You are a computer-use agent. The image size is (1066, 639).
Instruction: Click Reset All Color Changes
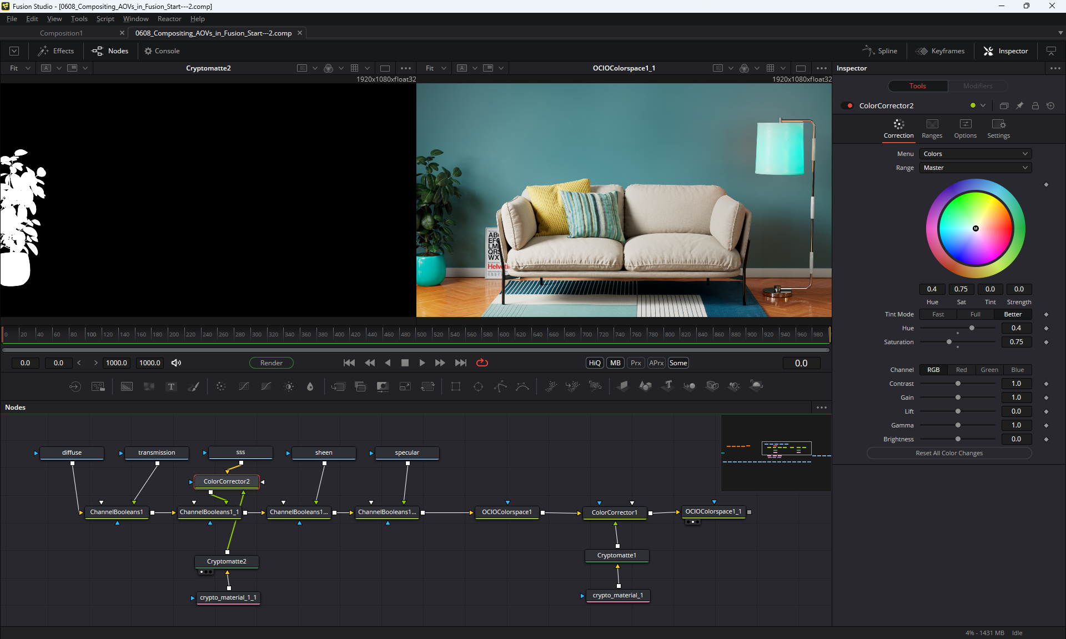(949, 453)
